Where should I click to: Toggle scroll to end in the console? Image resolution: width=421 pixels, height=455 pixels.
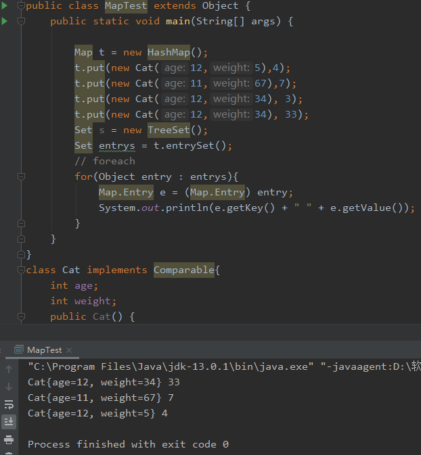click(x=9, y=421)
